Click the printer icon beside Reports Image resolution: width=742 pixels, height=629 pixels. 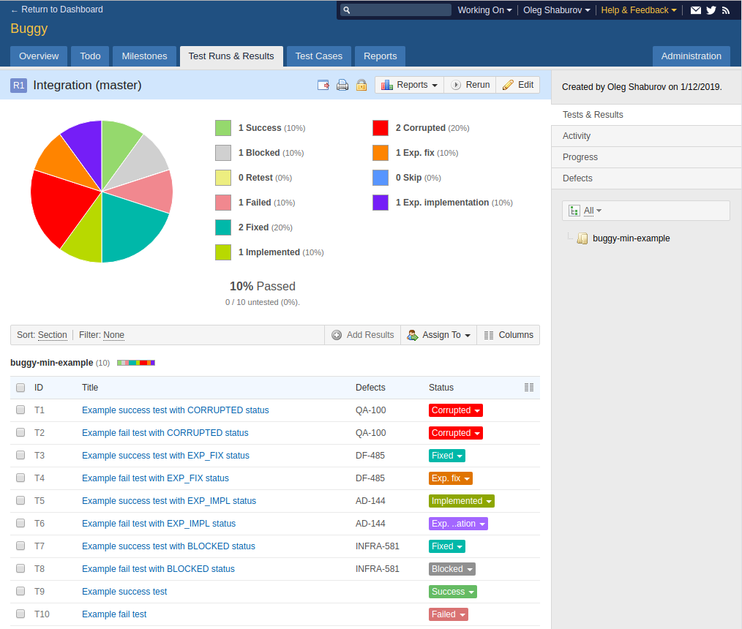342,85
